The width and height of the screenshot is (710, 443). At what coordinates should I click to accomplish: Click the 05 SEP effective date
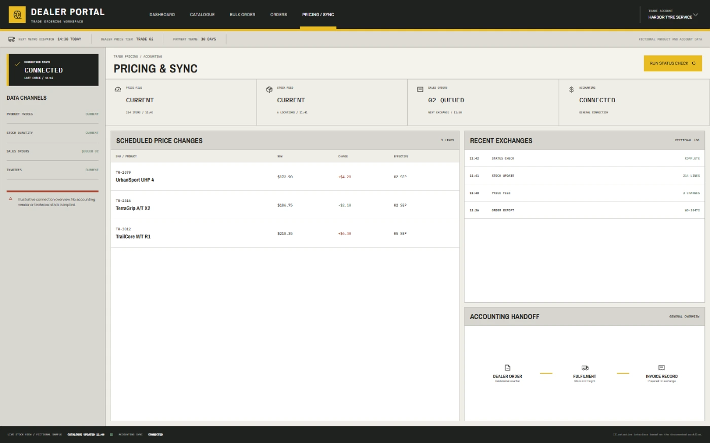click(400, 233)
